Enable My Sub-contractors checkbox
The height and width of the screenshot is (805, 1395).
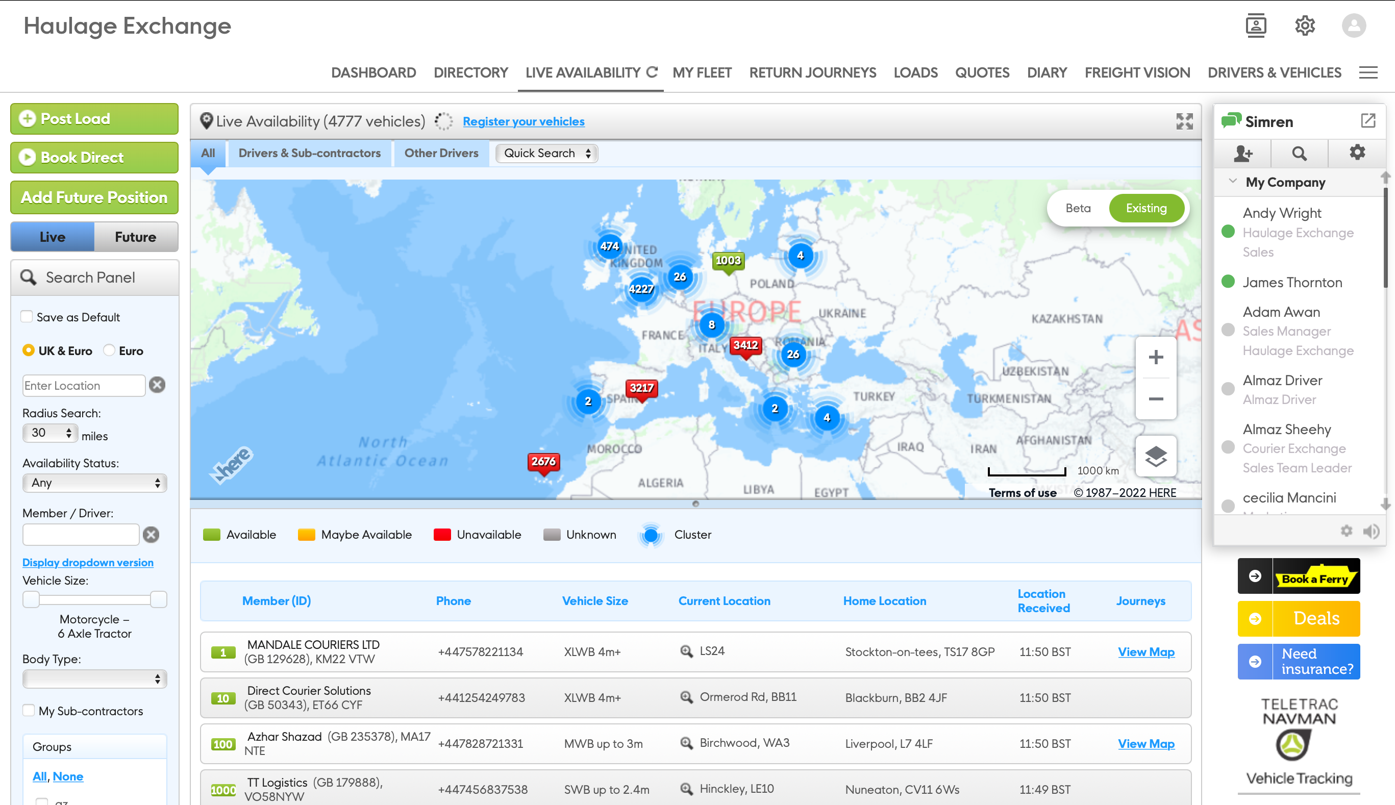click(x=28, y=711)
